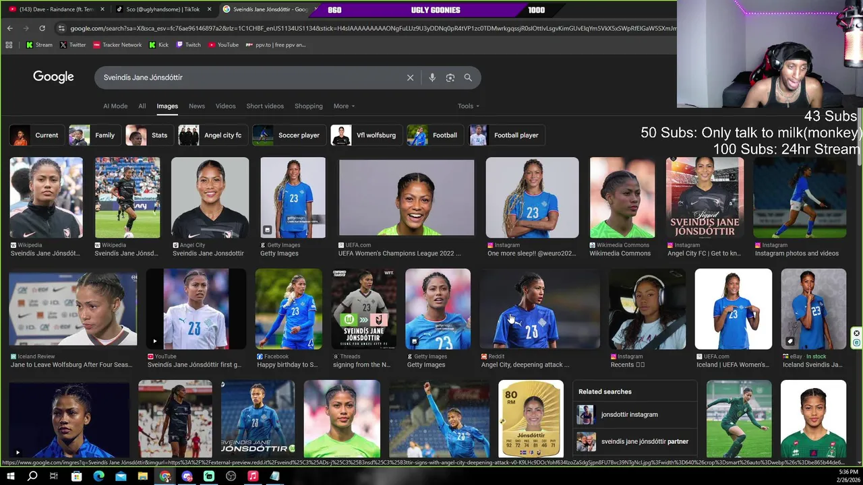Viewport: 863px width, 485px height.
Task: Launch Microsoft Store from taskbar
Action: click(x=76, y=476)
